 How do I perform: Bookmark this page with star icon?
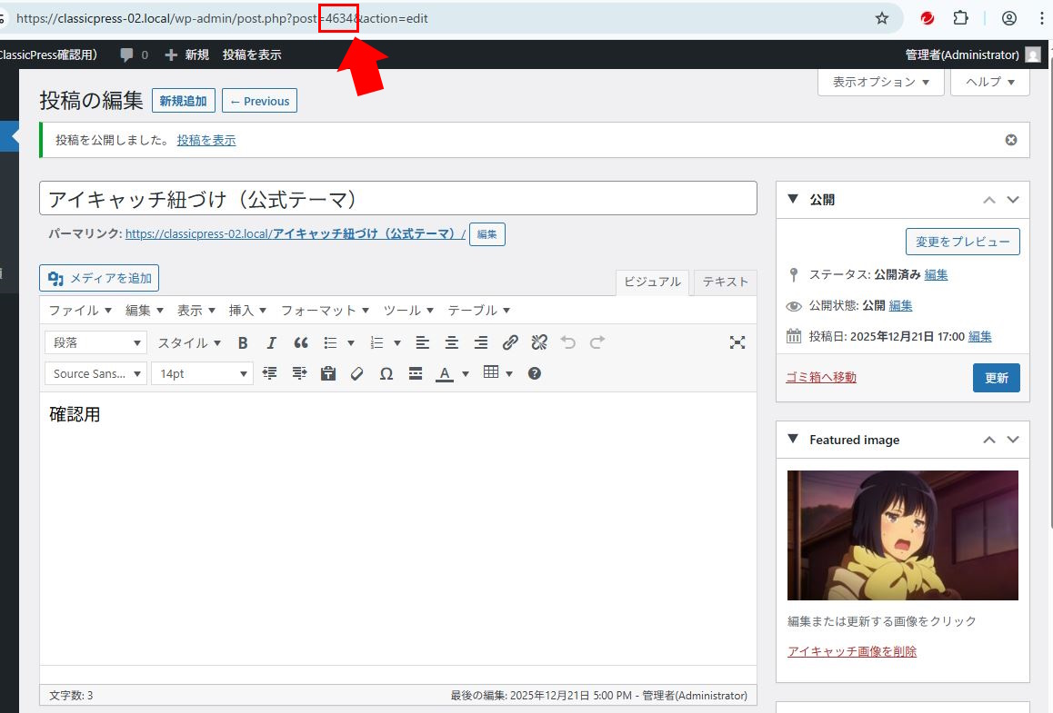881,18
